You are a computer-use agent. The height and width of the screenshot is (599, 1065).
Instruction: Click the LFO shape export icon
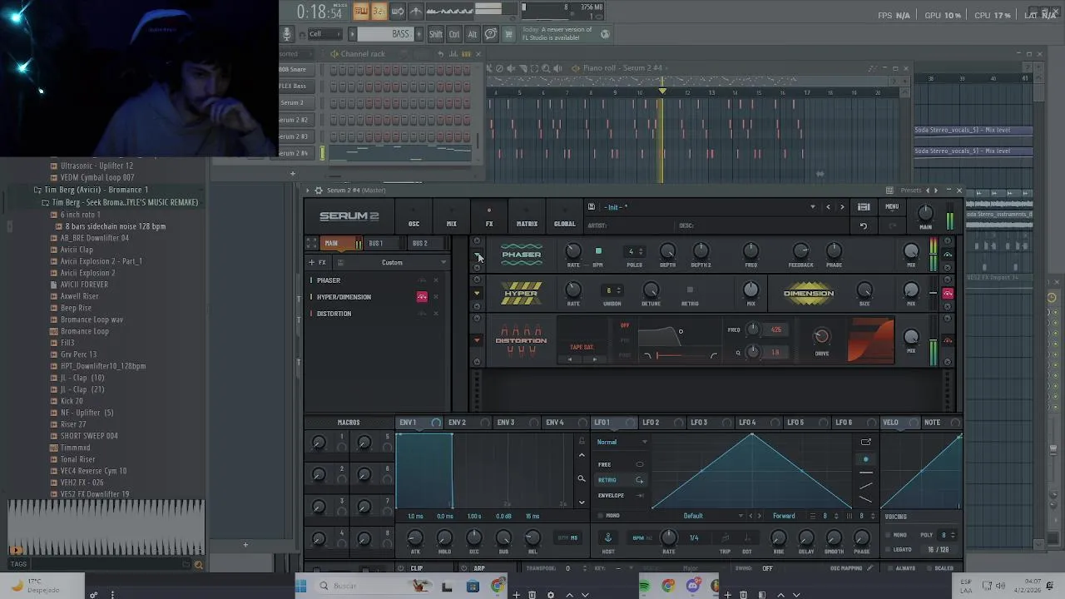click(x=866, y=442)
